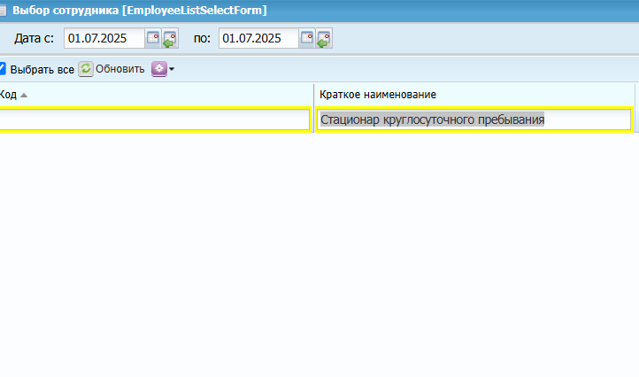Click the Код filter input field
Viewport: 639px width, 377px height.
click(155, 119)
